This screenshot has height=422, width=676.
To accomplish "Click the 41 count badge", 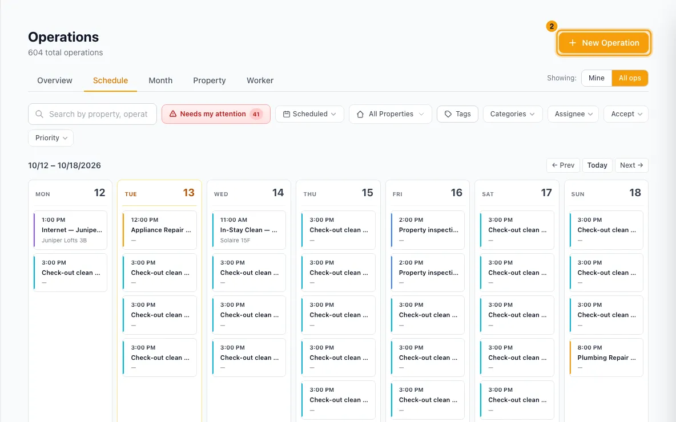I will click(256, 114).
